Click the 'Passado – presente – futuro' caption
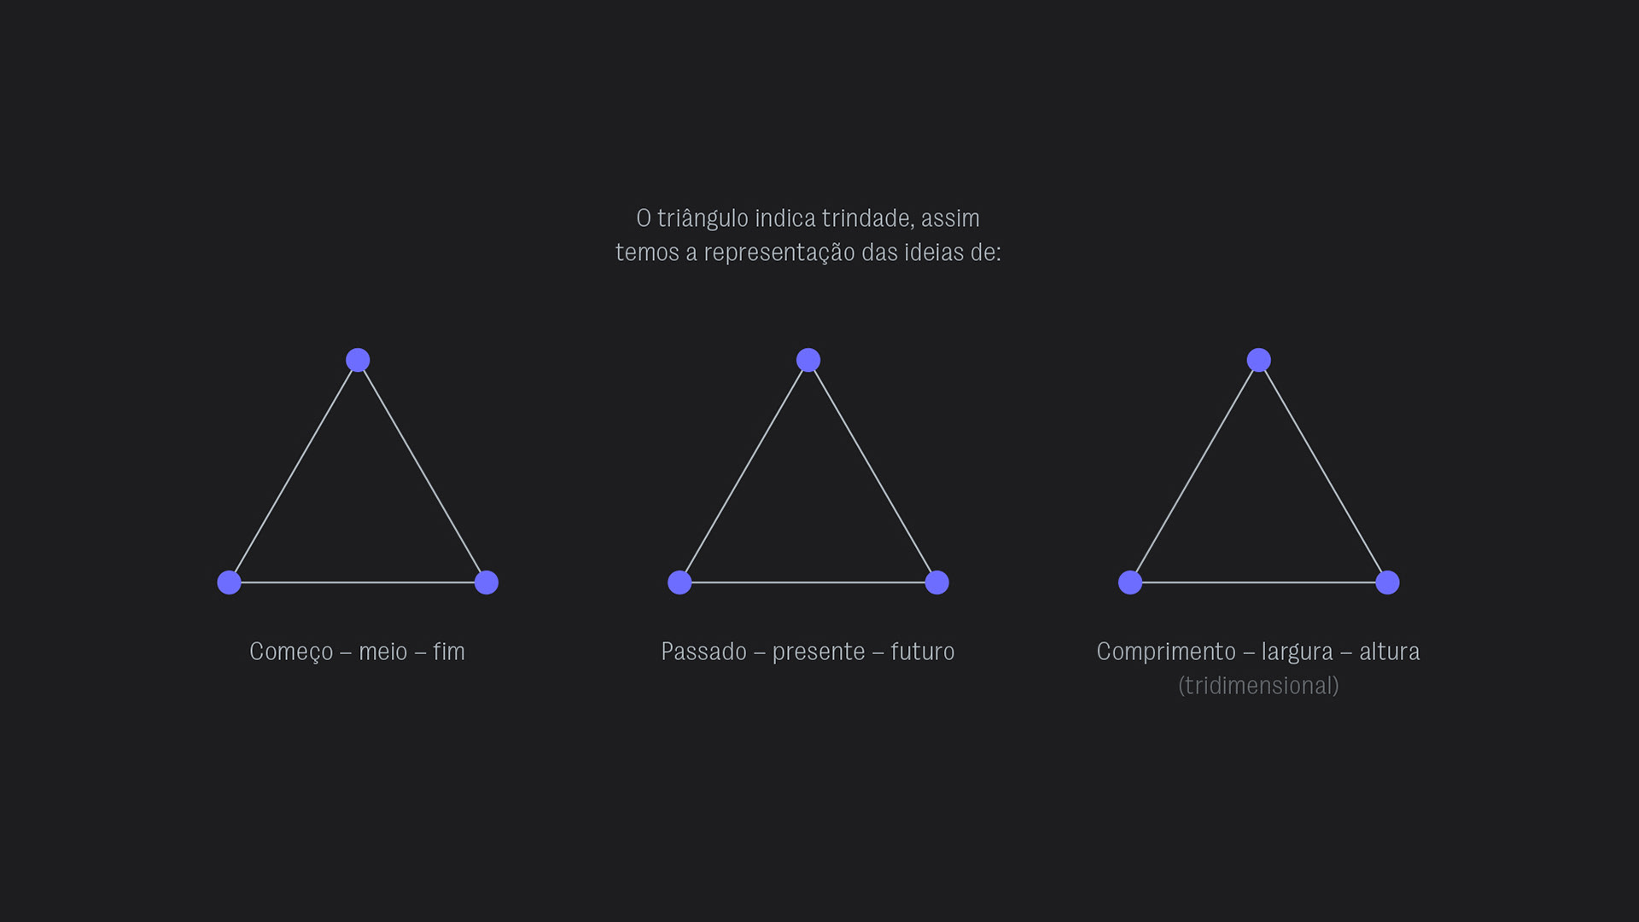The height and width of the screenshot is (922, 1639). tap(808, 652)
